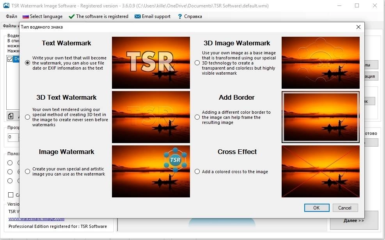Choose the 3D Image Watermark radio button
The image size is (385, 240).
tap(197, 63)
